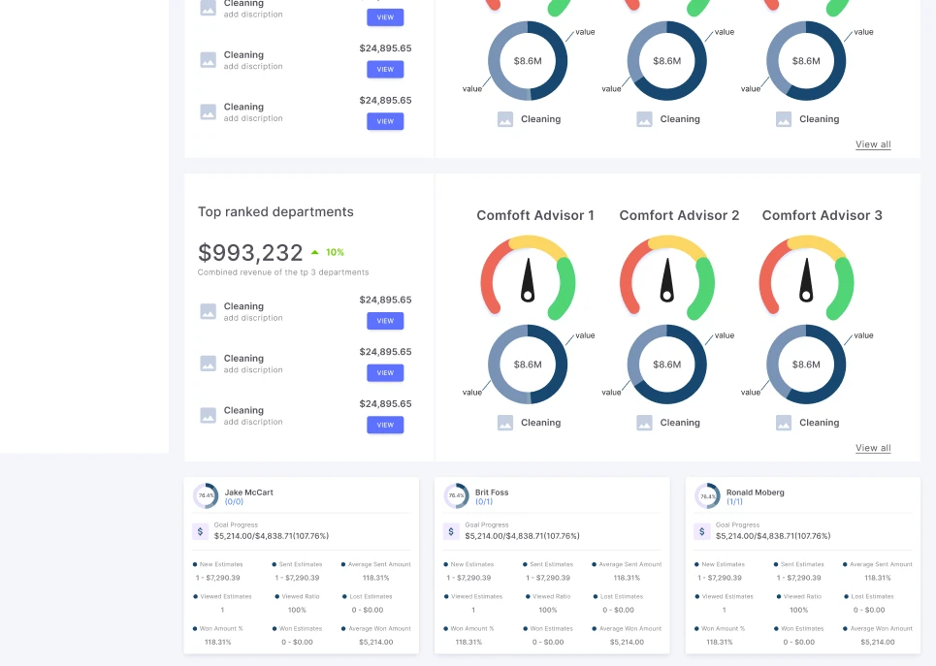Open Jake McCart (0/0) link
The image size is (936, 666).
(x=234, y=502)
